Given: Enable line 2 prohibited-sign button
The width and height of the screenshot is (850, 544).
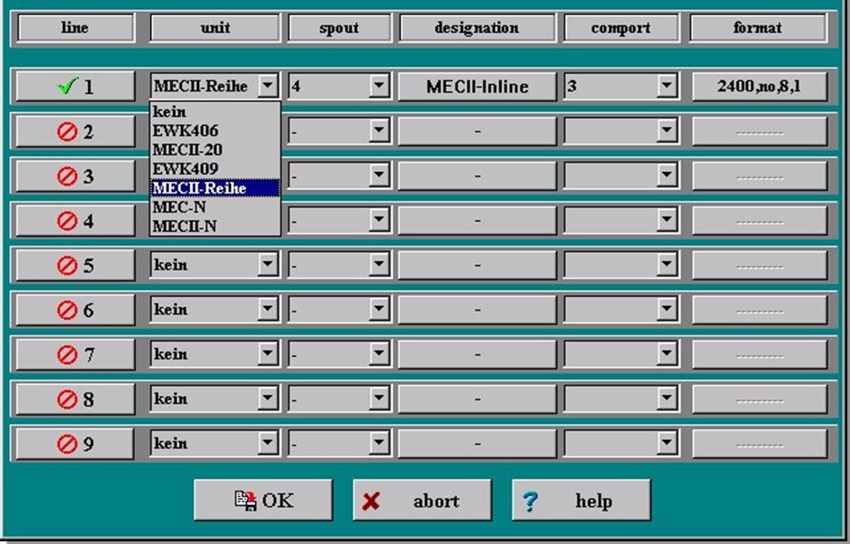Looking at the screenshot, I should tap(75, 131).
